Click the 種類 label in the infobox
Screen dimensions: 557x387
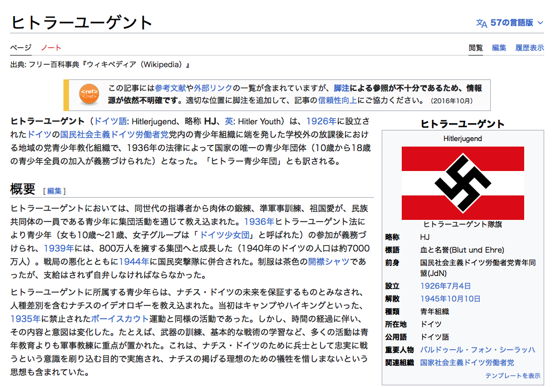point(392,311)
